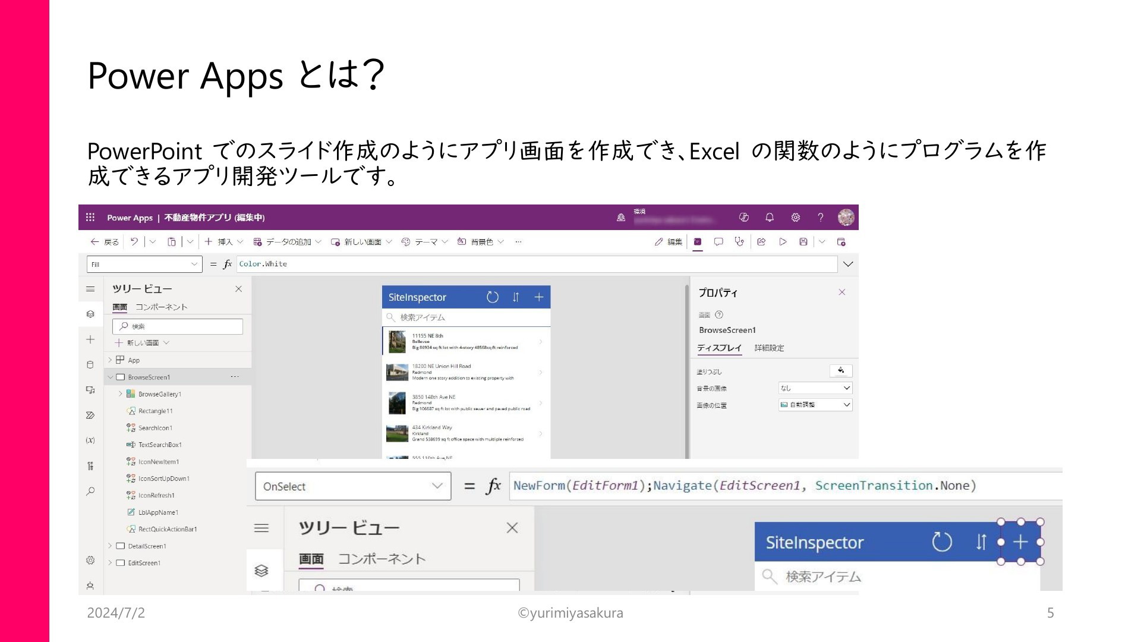1141x642 pixels.
Task: Expand the App node in tree view
Action: click(110, 360)
